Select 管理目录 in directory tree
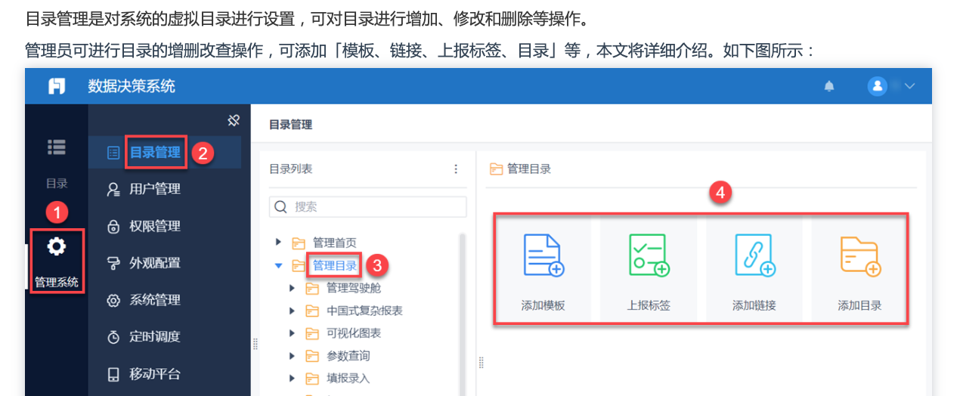This screenshot has height=396, width=960. [335, 265]
